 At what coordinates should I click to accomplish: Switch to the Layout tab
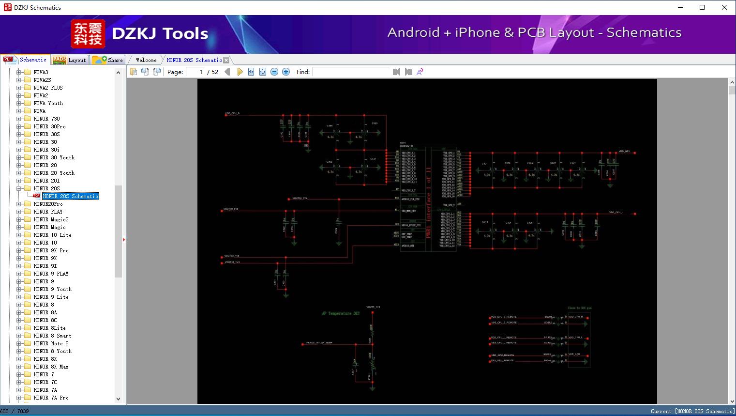[70, 60]
